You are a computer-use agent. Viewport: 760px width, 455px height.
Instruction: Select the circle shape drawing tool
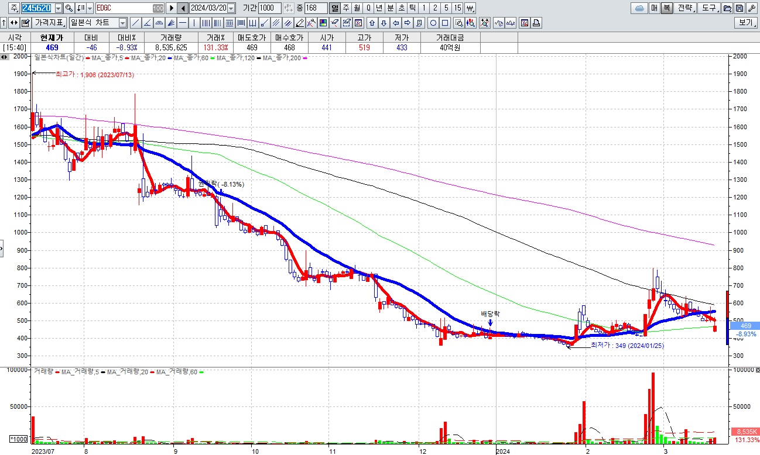coord(433,23)
